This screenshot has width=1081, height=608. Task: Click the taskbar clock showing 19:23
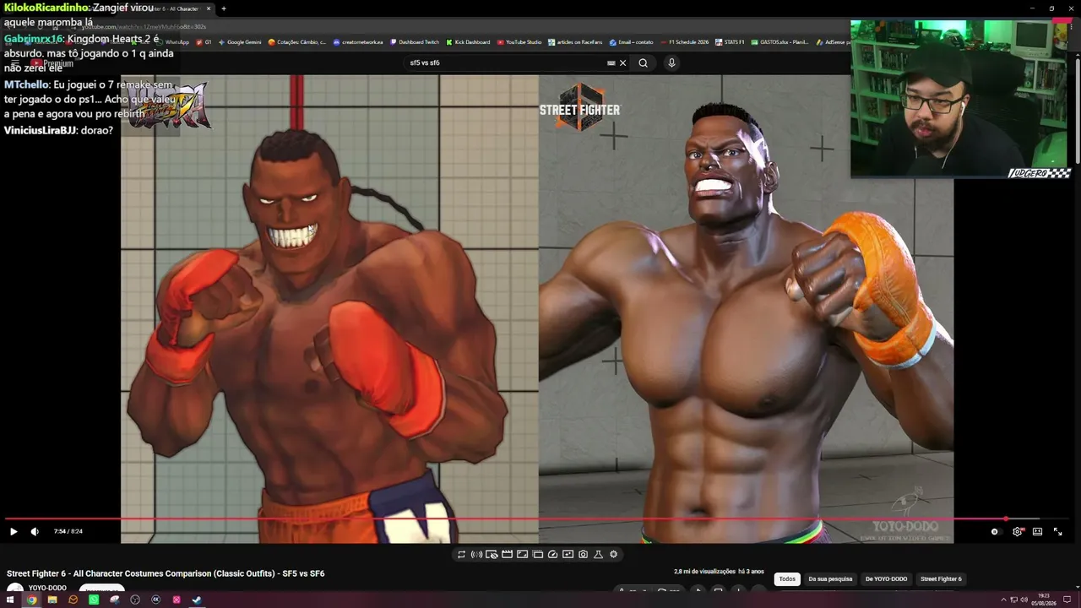pos(1044,600)
